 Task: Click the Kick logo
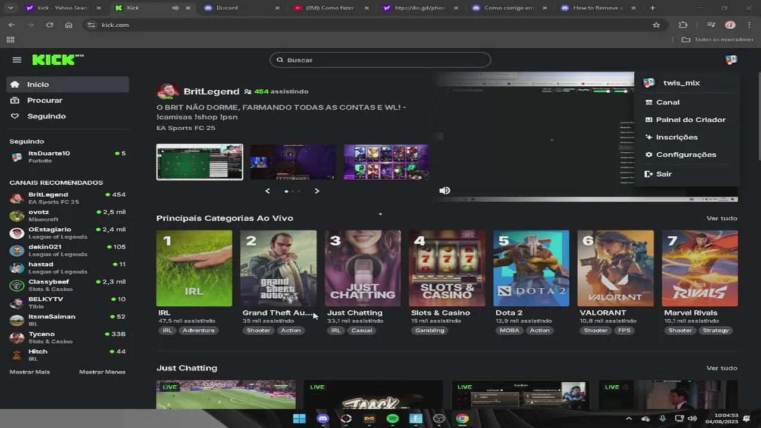pos(58,59)
